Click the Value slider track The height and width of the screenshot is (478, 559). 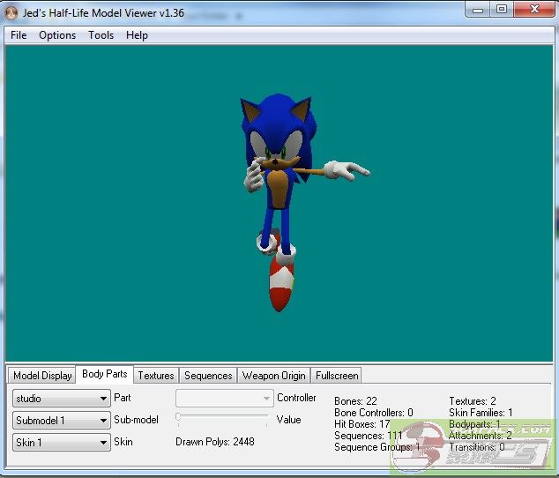coord(224,418)
